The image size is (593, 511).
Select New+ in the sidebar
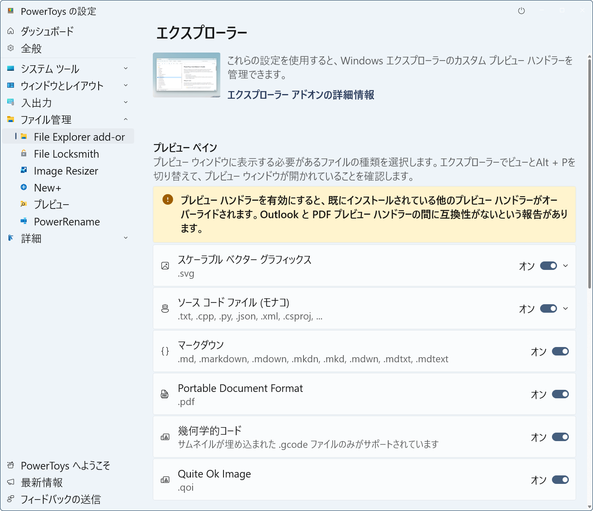tap(68, 187)
